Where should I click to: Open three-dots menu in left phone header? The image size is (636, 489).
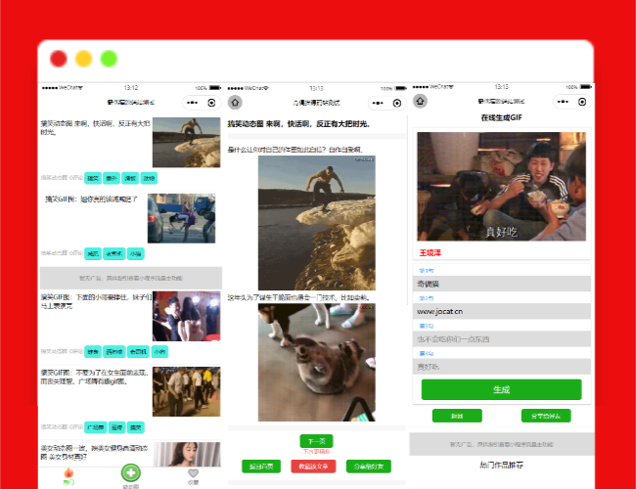[191, 102]
